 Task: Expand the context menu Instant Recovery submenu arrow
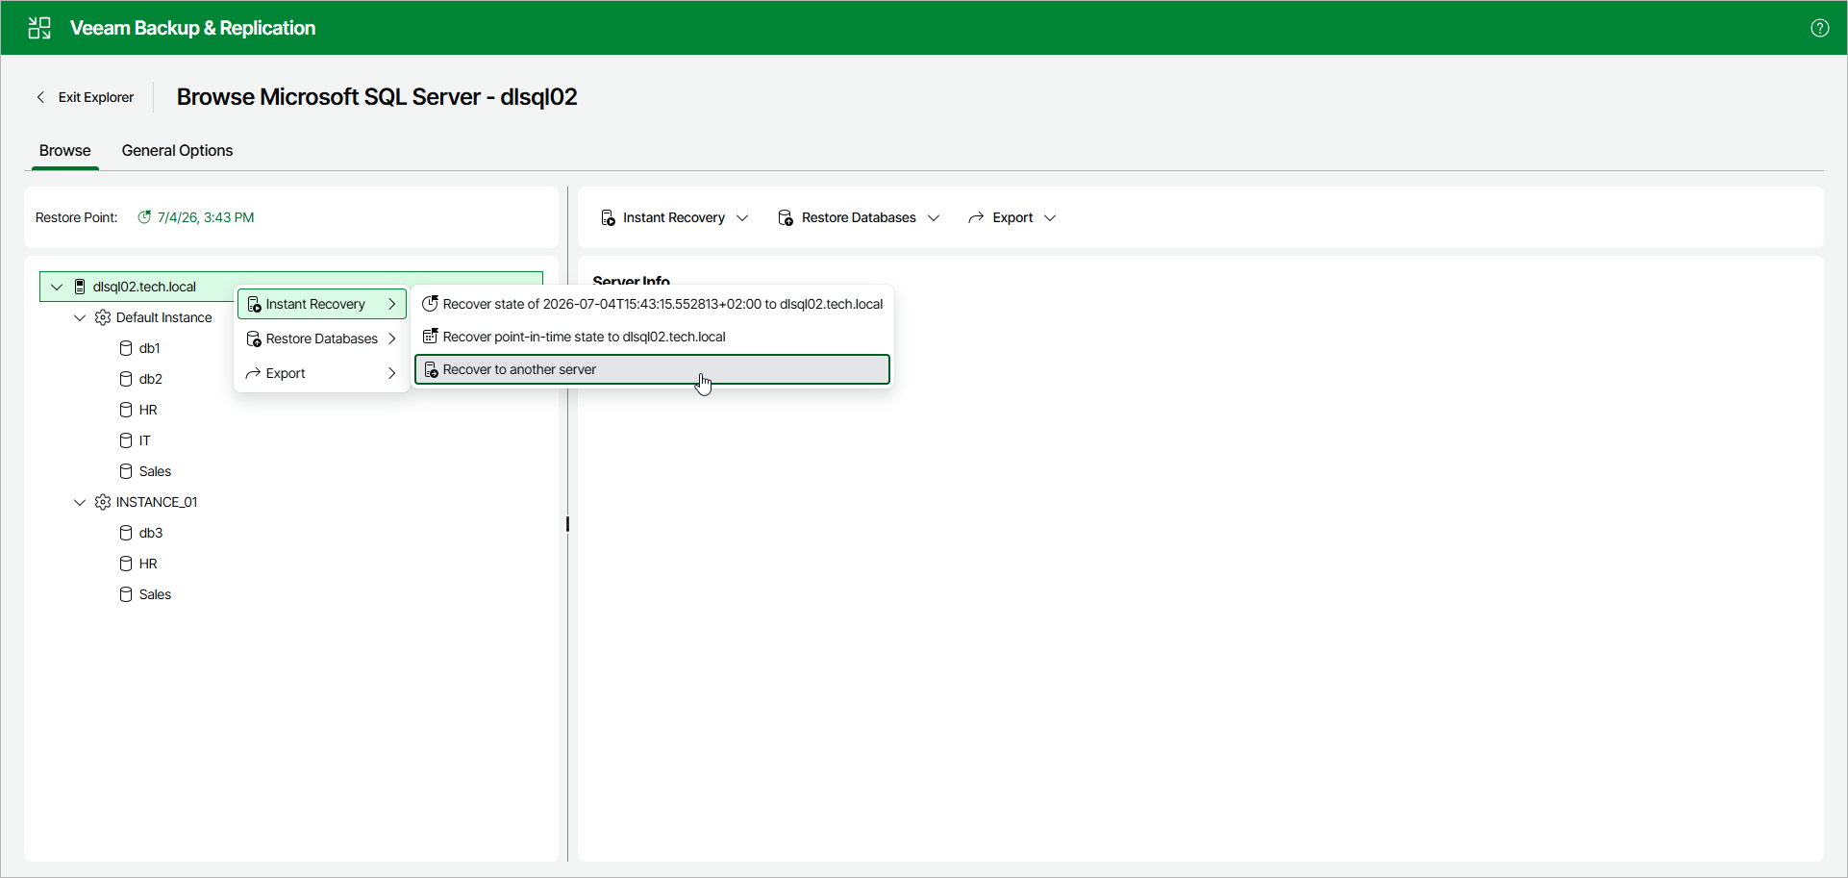392,304
